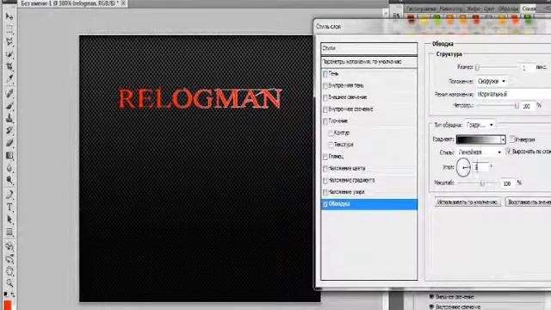551x310 pixels.
Task: Enable the Тень (Drop Shadow) checkbox
Action: click(325, 74)
